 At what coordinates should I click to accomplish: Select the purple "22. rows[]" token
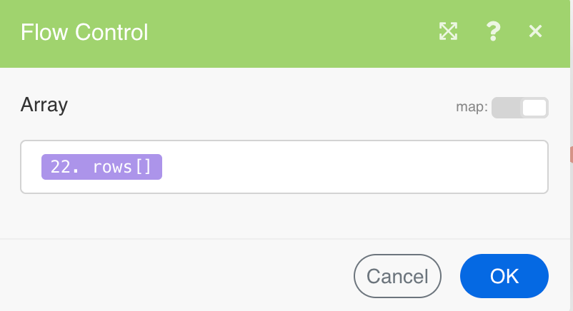[x=101, y=167]
